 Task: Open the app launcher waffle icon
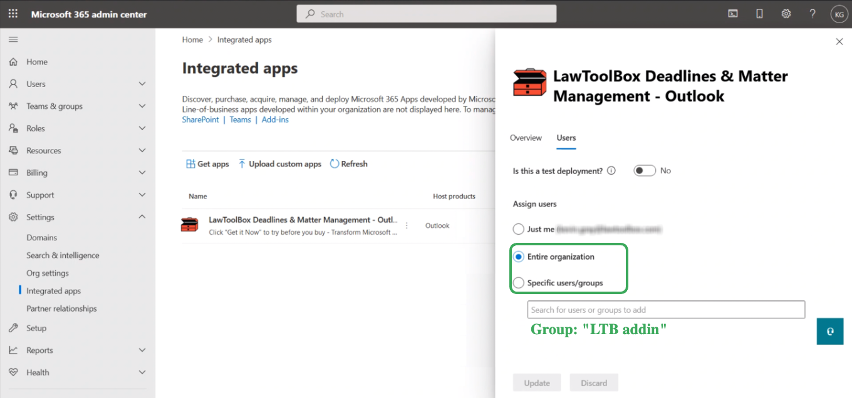tap(13, 14)
